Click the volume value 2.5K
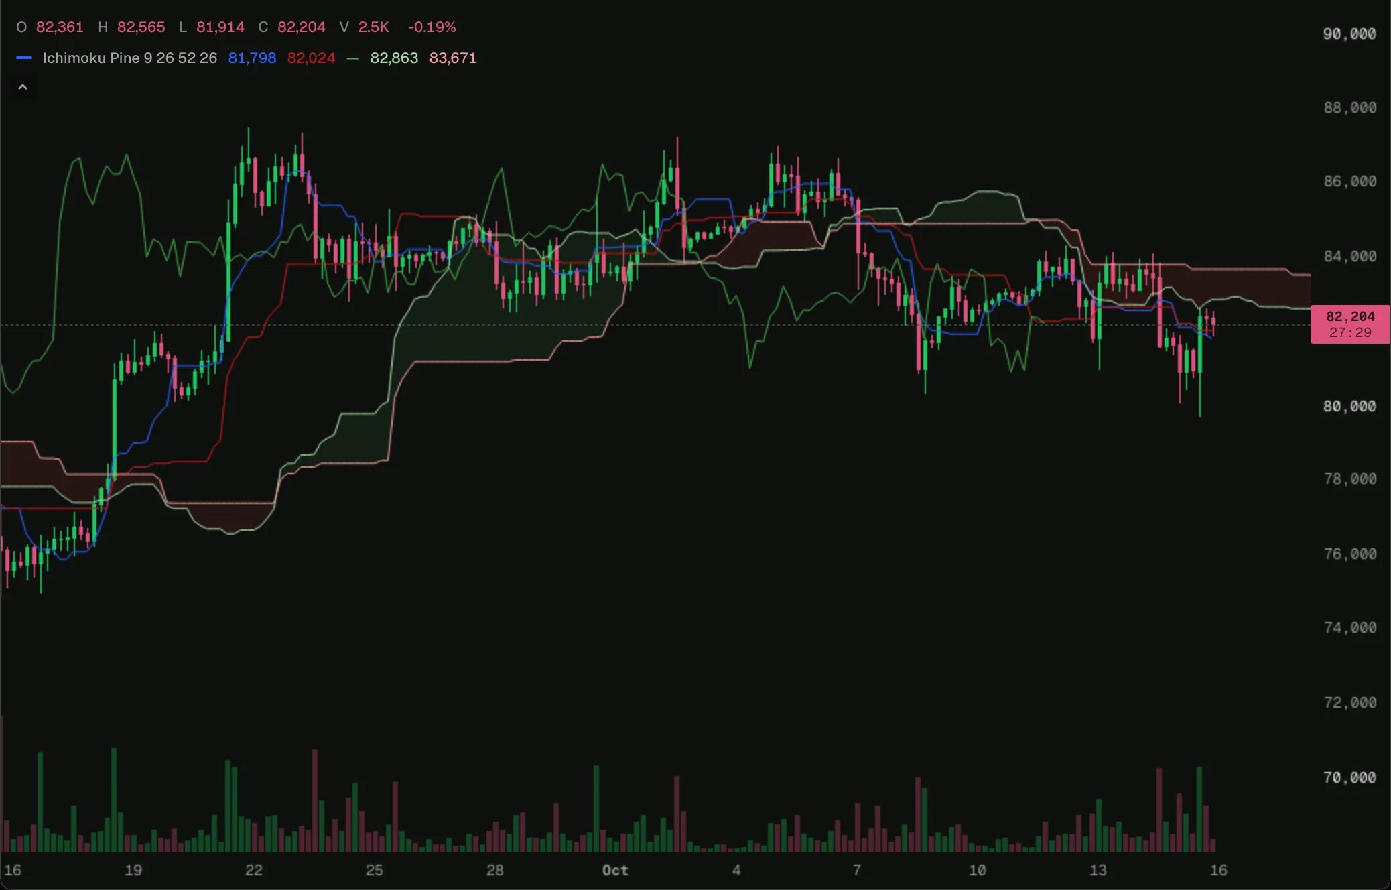Screen dimensions: 1391x890 (373, 27)
